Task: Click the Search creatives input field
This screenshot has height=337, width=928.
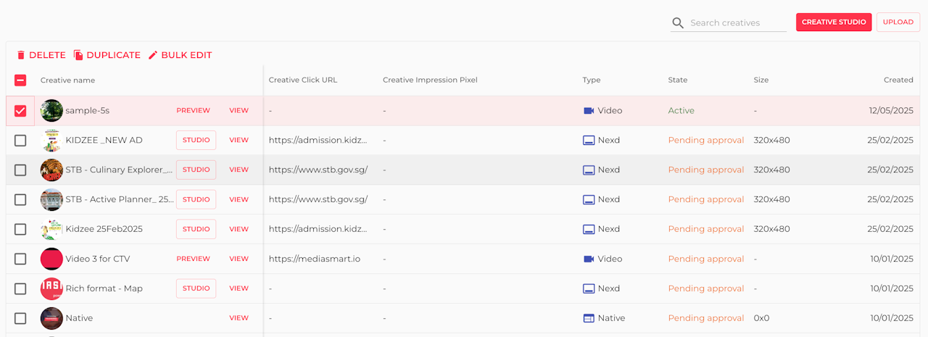Action: click(737, 23)
